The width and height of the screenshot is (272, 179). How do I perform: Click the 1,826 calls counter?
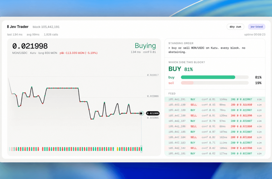click(x=51, y=35)
